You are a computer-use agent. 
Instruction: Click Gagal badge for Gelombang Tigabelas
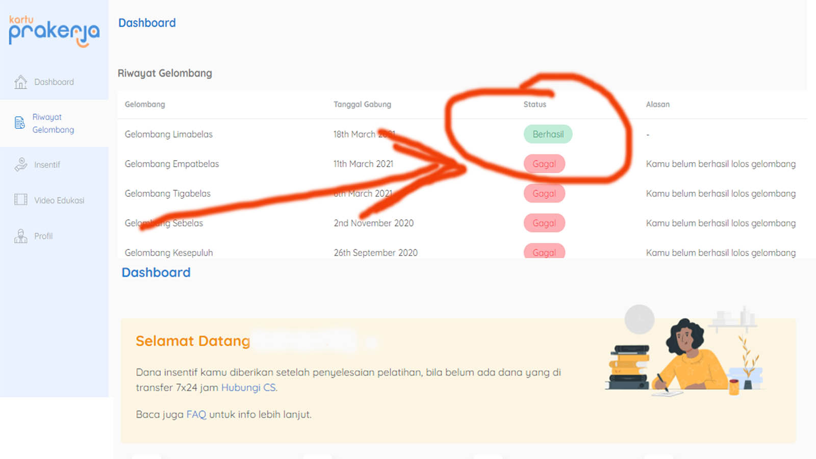pos(544,193)
